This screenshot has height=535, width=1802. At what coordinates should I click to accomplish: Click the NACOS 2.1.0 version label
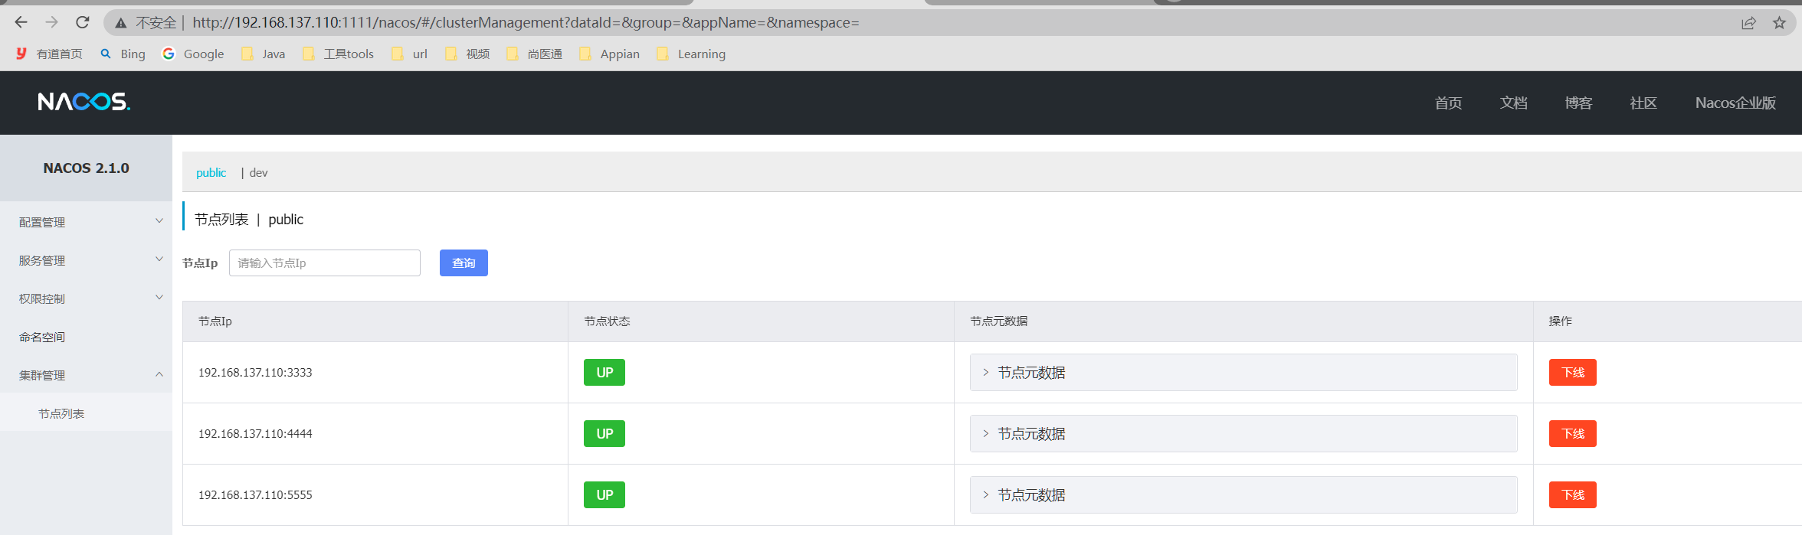[x=86, y=168]
